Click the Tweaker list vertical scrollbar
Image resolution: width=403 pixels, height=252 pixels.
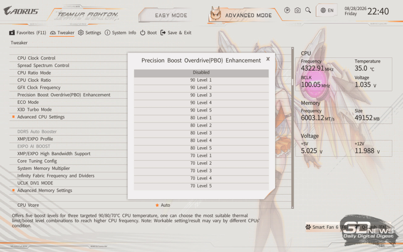(292, 128)
